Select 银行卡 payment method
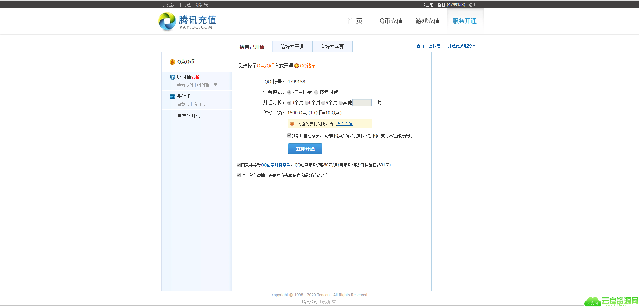The image size is (639, 307). point(197,100)
